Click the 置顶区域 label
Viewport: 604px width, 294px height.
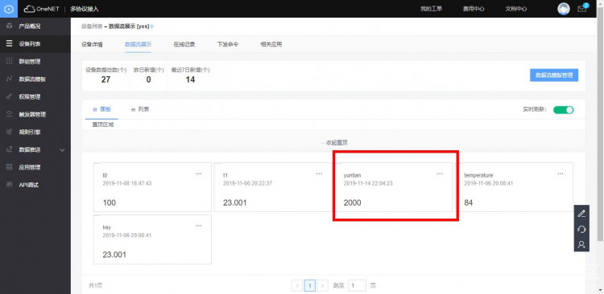coord(103,125)
